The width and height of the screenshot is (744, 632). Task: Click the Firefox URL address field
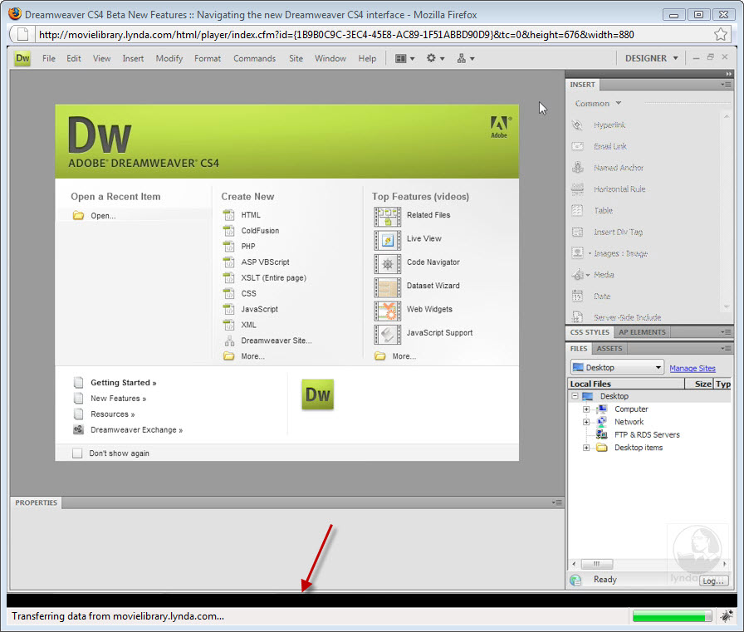coord(373,35)
